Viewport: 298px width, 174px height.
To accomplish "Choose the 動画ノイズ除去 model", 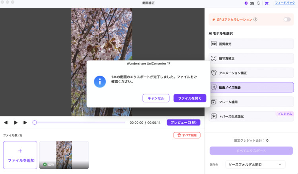I will coord(251,87).
